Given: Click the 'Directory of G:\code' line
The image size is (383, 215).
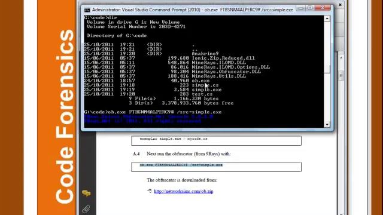Looking at the screenshot, I should 117,36.
